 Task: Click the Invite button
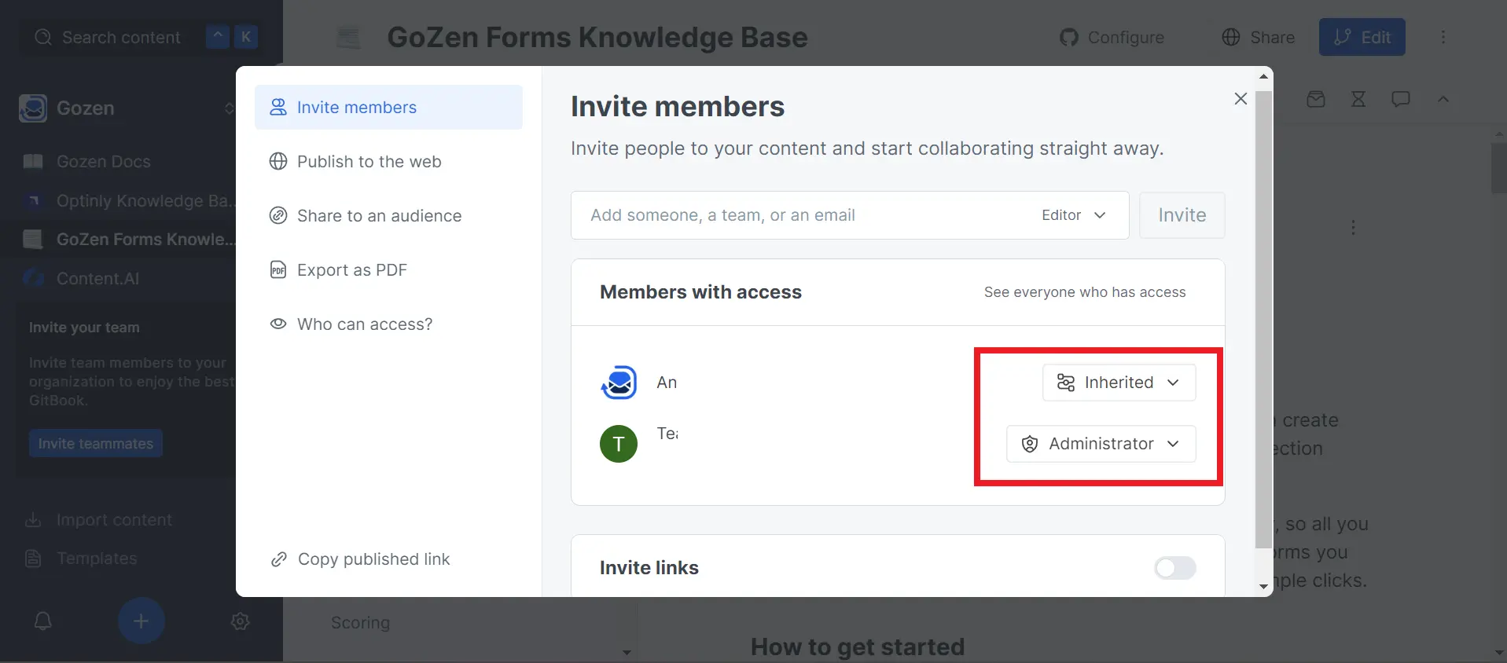pos(1182,215)
